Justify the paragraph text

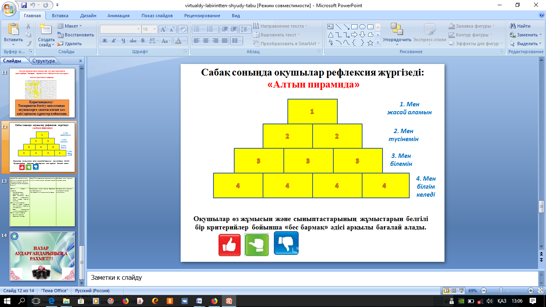[x=225, y=40]
